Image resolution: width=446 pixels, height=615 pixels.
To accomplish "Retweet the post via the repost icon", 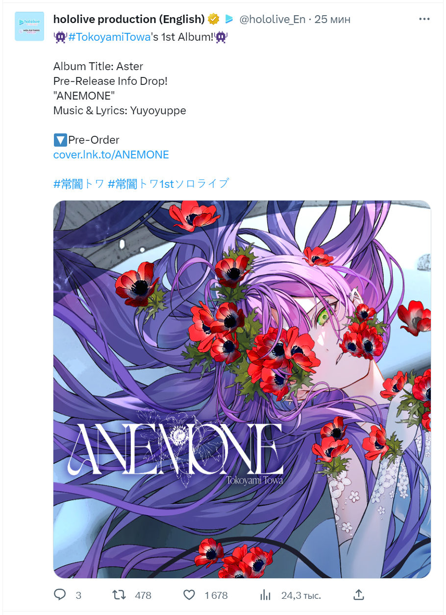I will click(x=119, y=595).
